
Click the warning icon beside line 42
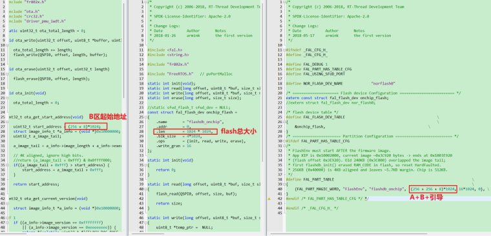coord(269,199)
